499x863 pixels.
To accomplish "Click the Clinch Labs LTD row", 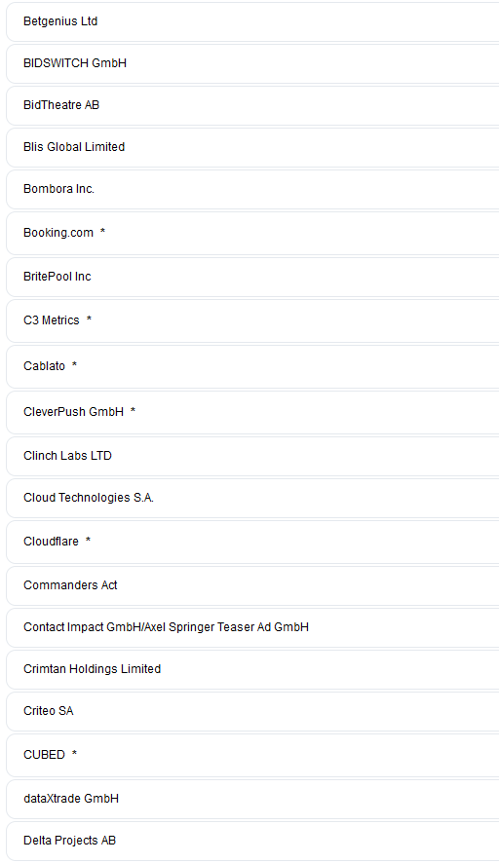I will tap(252, 456).
